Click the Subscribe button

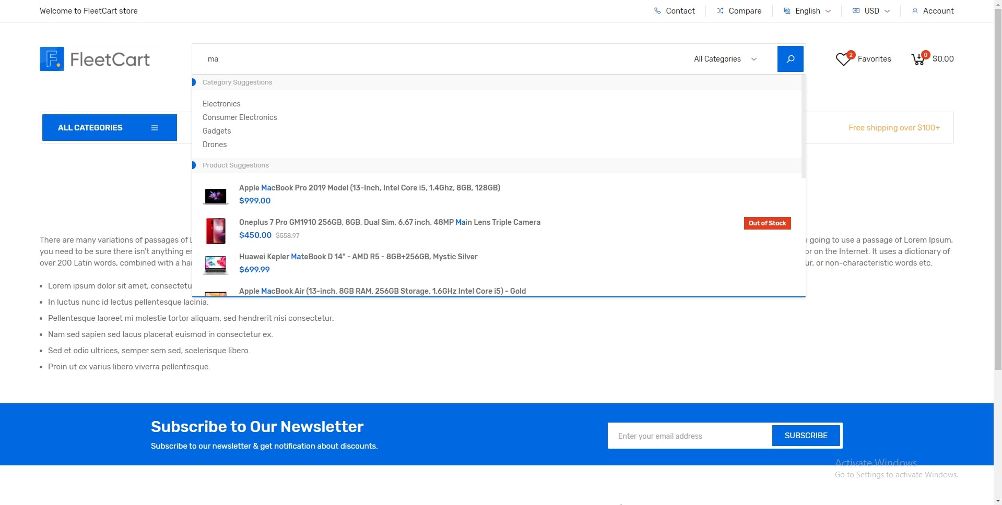click(806, 436)
